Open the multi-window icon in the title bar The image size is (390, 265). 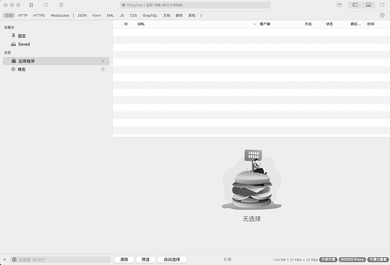tap(339, 5)
